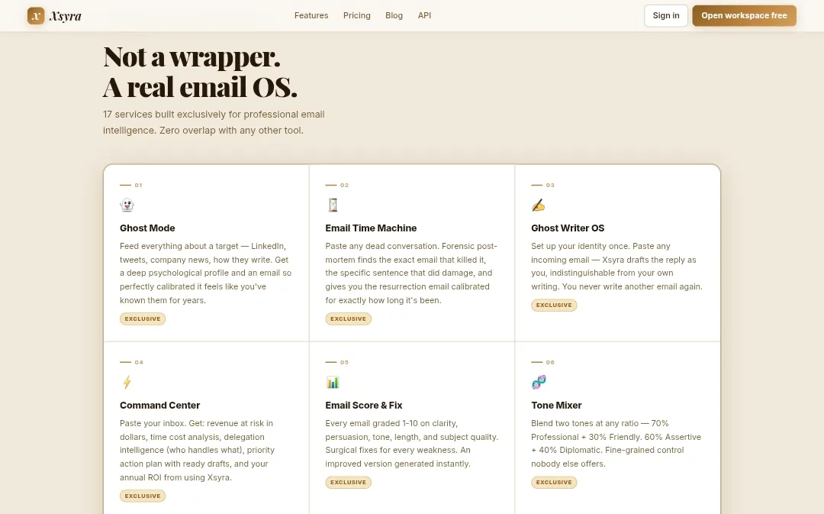The image size is (824, 514).
Task: Click the 06 number label
Action: pos(550,363)
